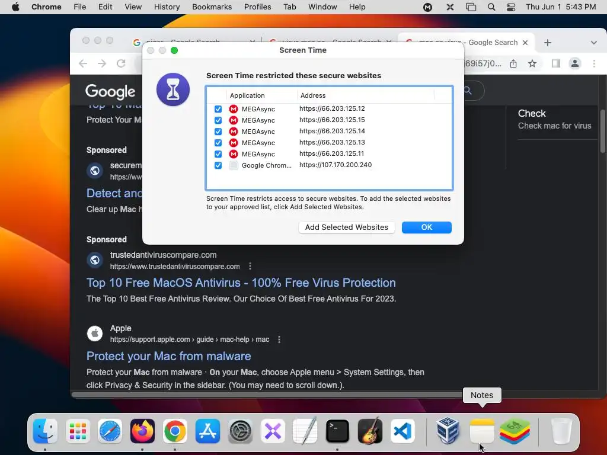607x455 pixels.
Task: Launch GarageBand from the dock
Action: tap(370, 431)
